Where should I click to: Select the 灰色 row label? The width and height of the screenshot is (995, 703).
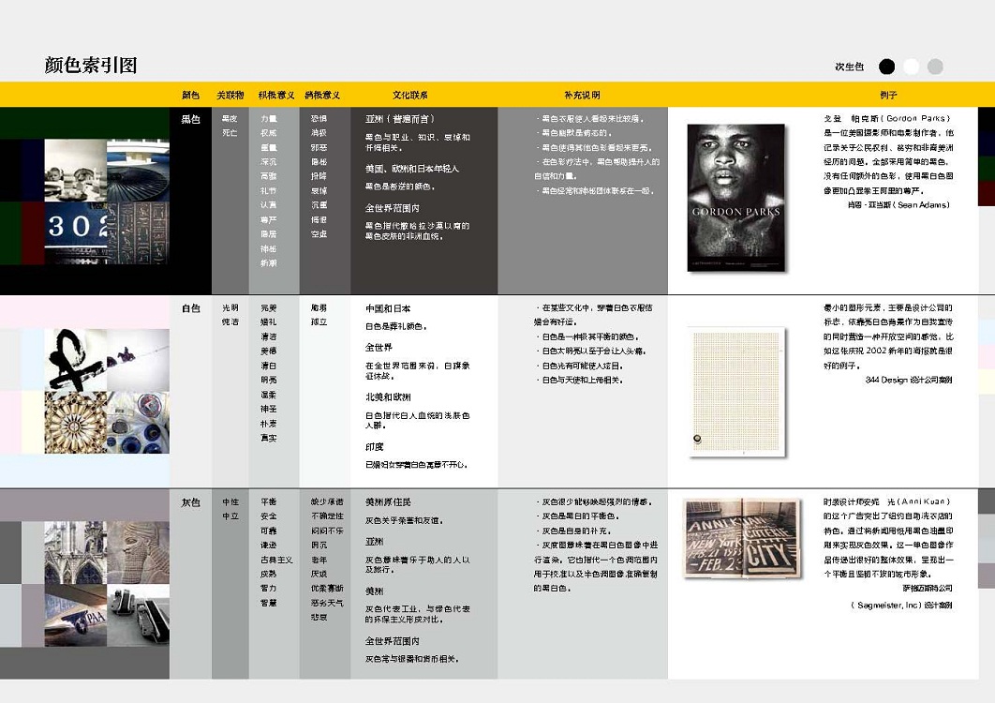(190, 502)
